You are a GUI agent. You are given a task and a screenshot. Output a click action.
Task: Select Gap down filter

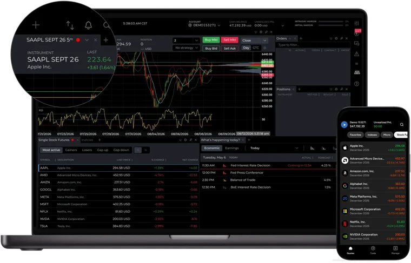(121, 150)
